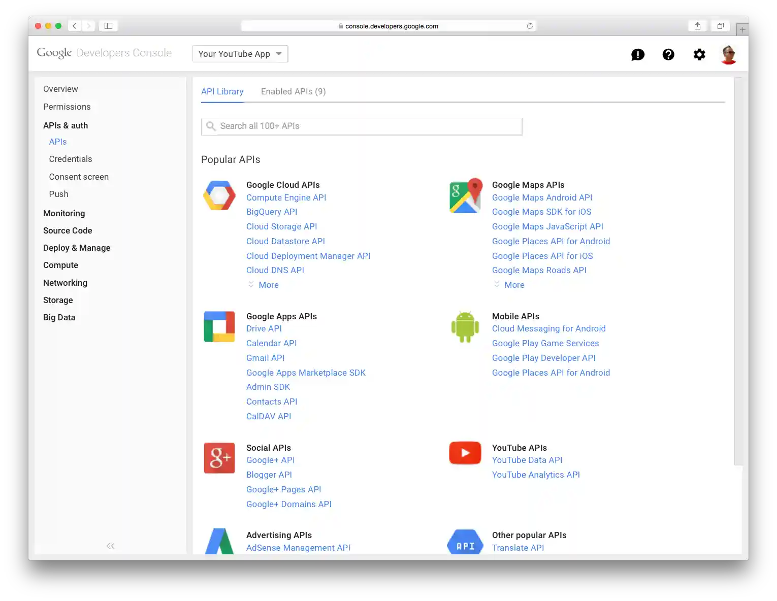
Task: Open the Compute Engine API link
Action: 286,197
